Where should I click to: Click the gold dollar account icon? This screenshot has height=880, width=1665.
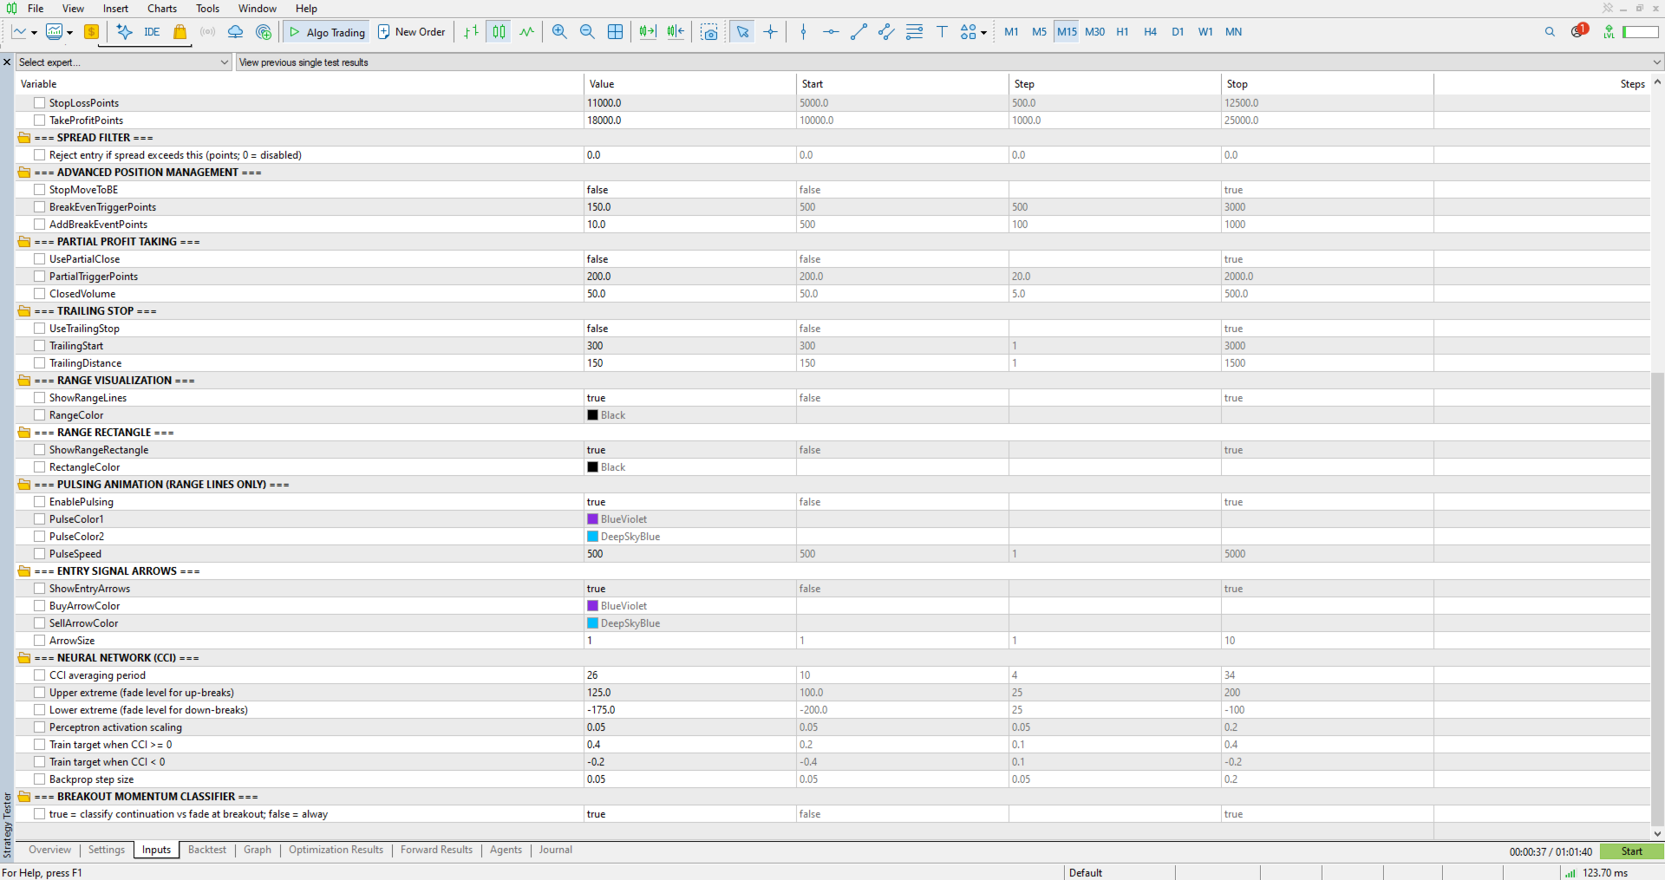pos(91,32)
